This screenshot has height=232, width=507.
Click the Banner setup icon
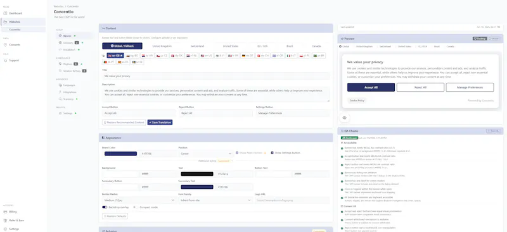click(x=60, y=36)
